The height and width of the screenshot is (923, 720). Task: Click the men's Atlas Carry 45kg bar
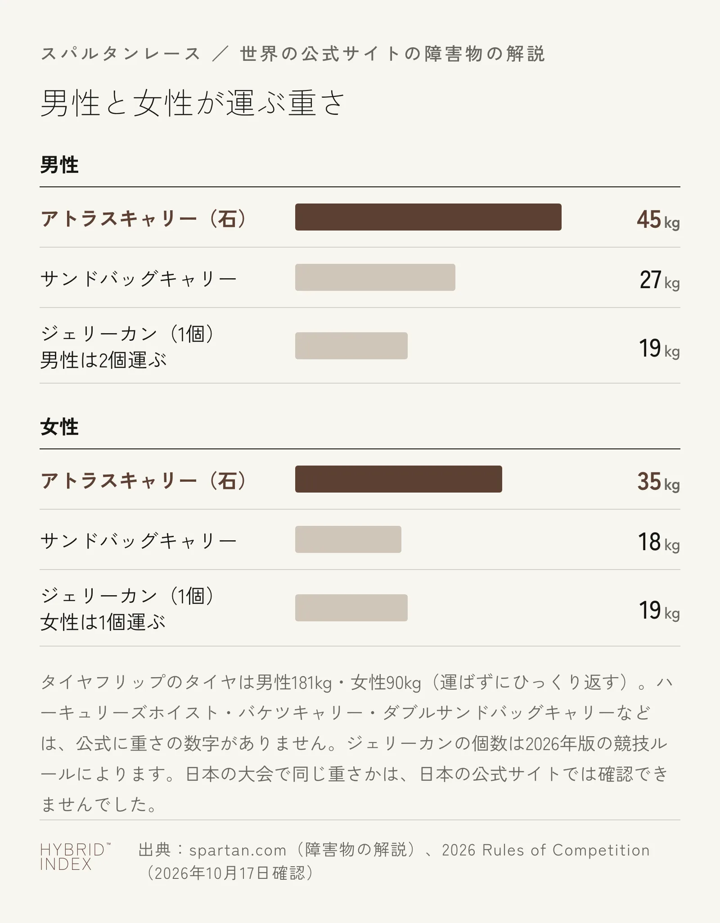coord(428,217)
